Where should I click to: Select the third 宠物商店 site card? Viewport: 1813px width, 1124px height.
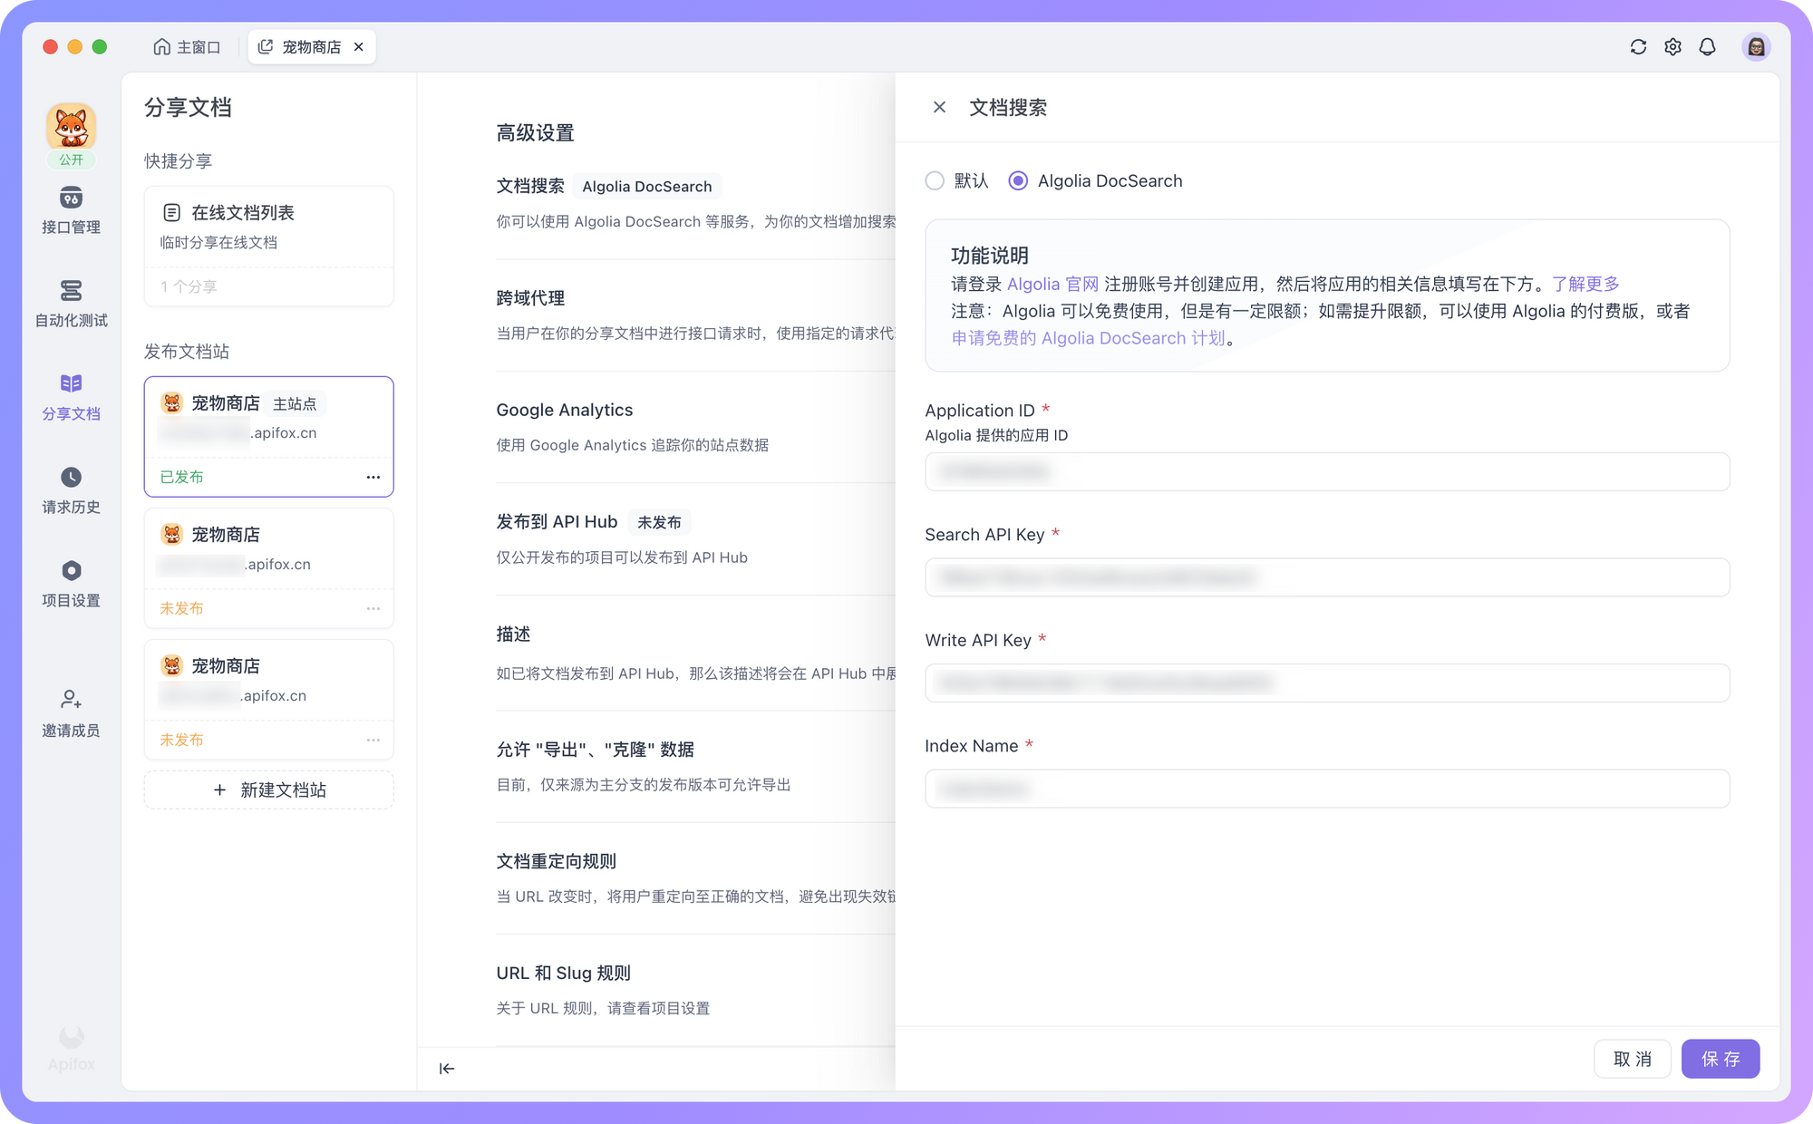[269, 699]
